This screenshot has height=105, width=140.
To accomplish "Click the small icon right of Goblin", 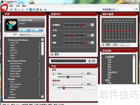I will [39, 45].
